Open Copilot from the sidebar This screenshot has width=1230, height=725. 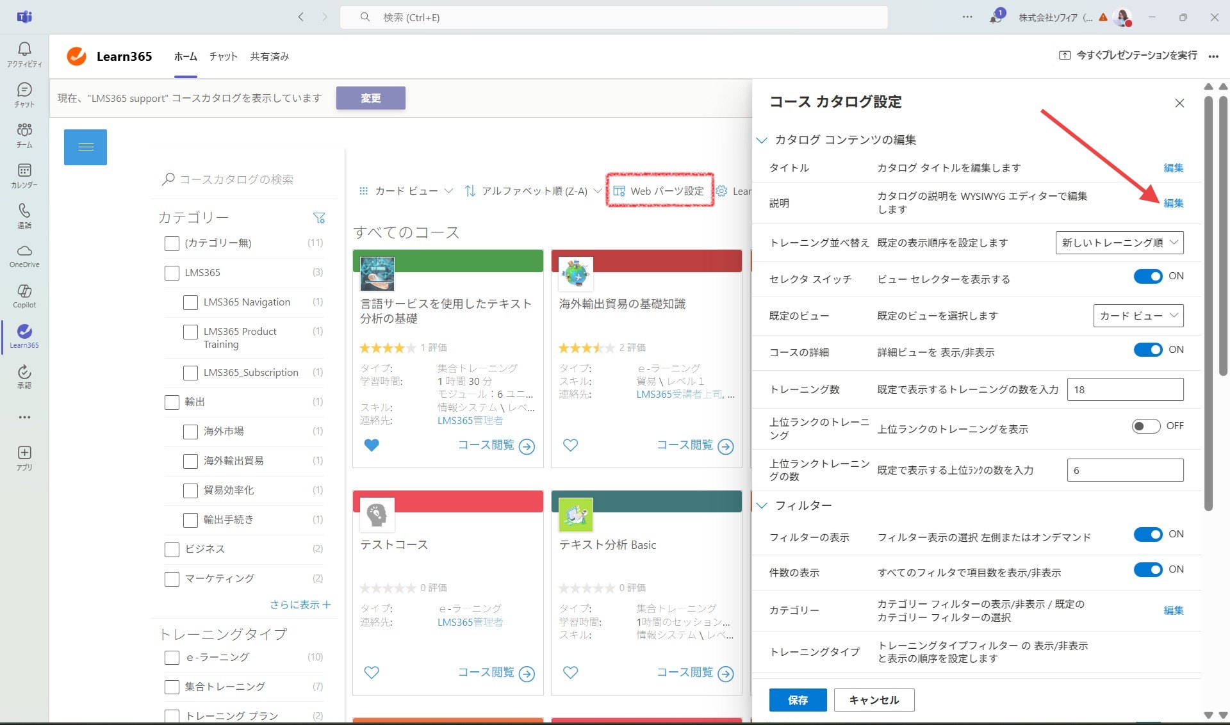24,297
